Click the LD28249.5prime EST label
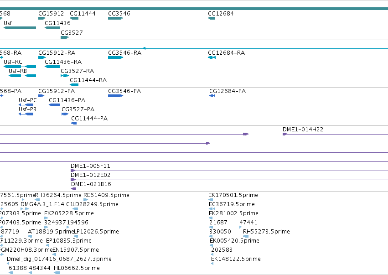This screenshot has height=275, width=388. (x=95, y=204)
